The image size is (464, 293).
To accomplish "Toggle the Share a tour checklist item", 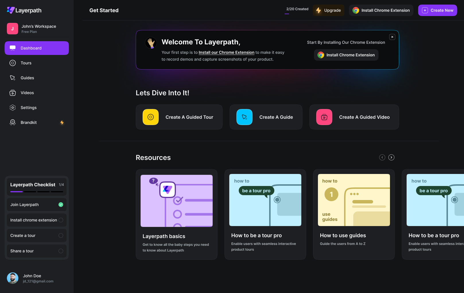I will click(x=61, y=251).
